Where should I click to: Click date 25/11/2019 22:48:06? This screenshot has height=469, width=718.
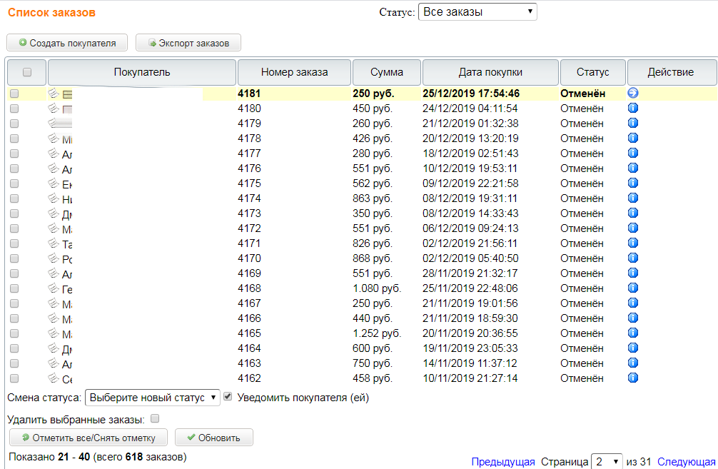(470, 288)
